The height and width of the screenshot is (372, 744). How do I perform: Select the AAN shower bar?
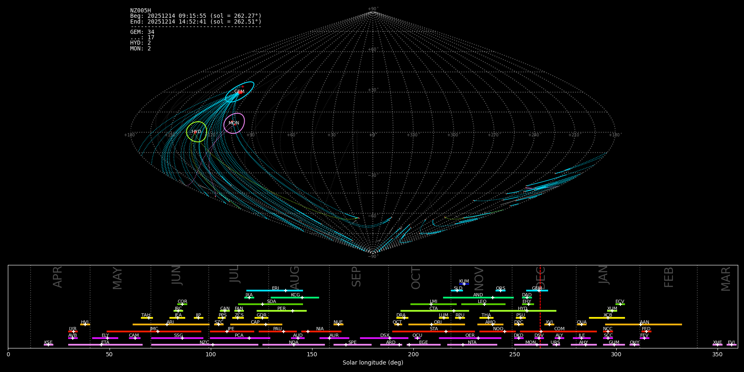point(644,324)
